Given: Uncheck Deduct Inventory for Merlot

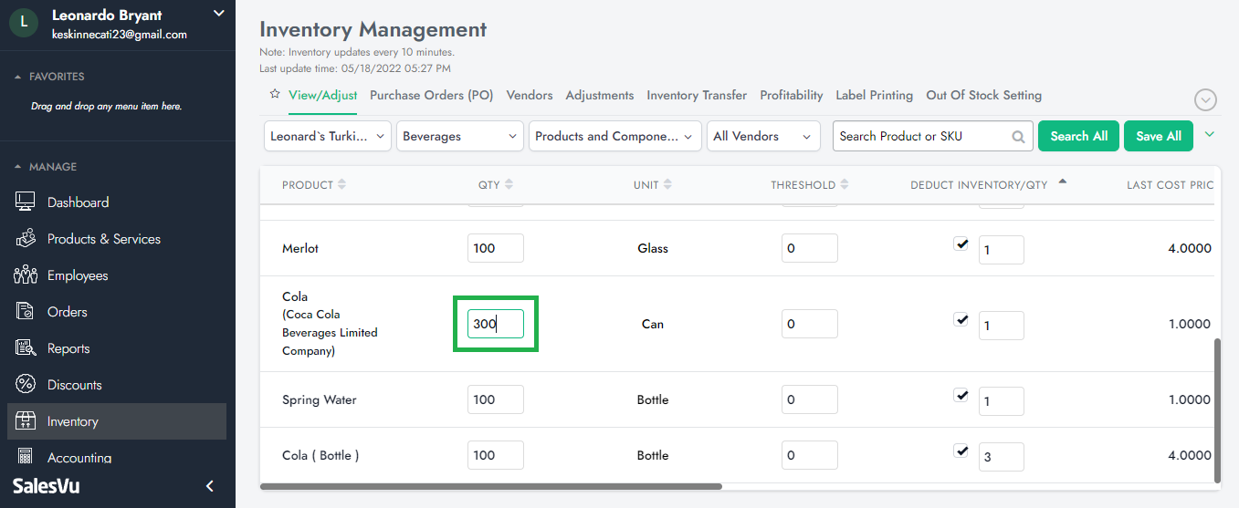Looking at the screenshot, I should (961, 244).
